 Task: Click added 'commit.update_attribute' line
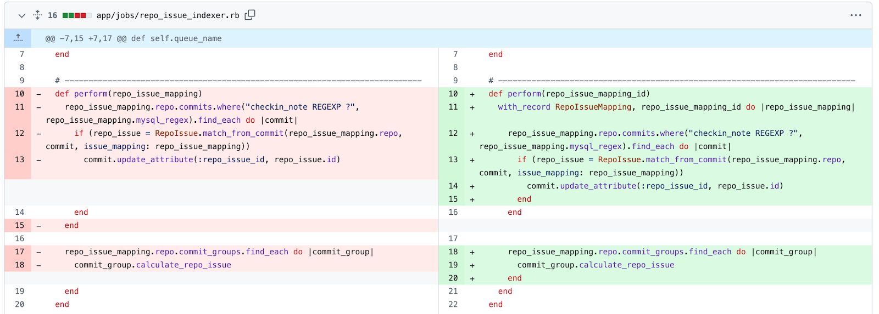click(655, 186)
